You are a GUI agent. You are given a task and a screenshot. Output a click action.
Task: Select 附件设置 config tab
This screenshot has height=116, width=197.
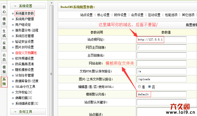click(120, 15)
